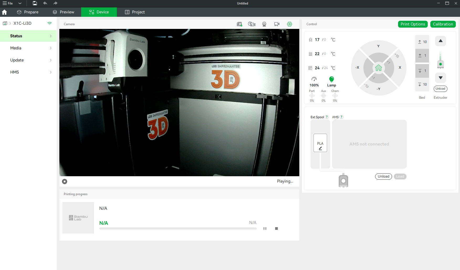Set bed target temperature field
Viewport: 460px width, 270px height.
325,54
